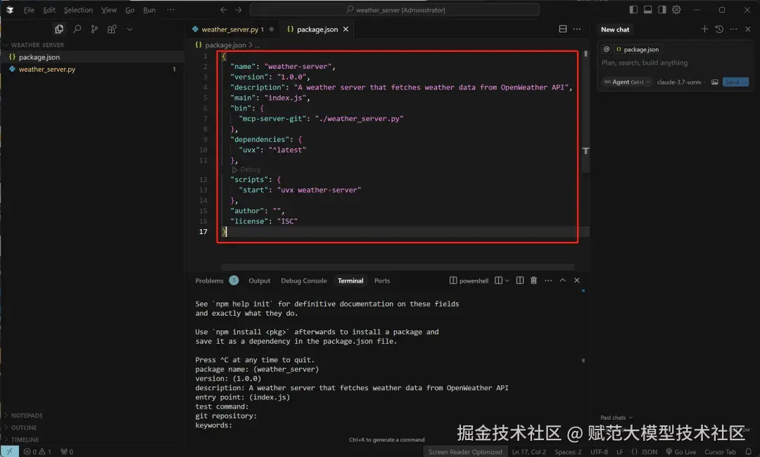Click the editor horizontal scrollbar

click(398, 266)
